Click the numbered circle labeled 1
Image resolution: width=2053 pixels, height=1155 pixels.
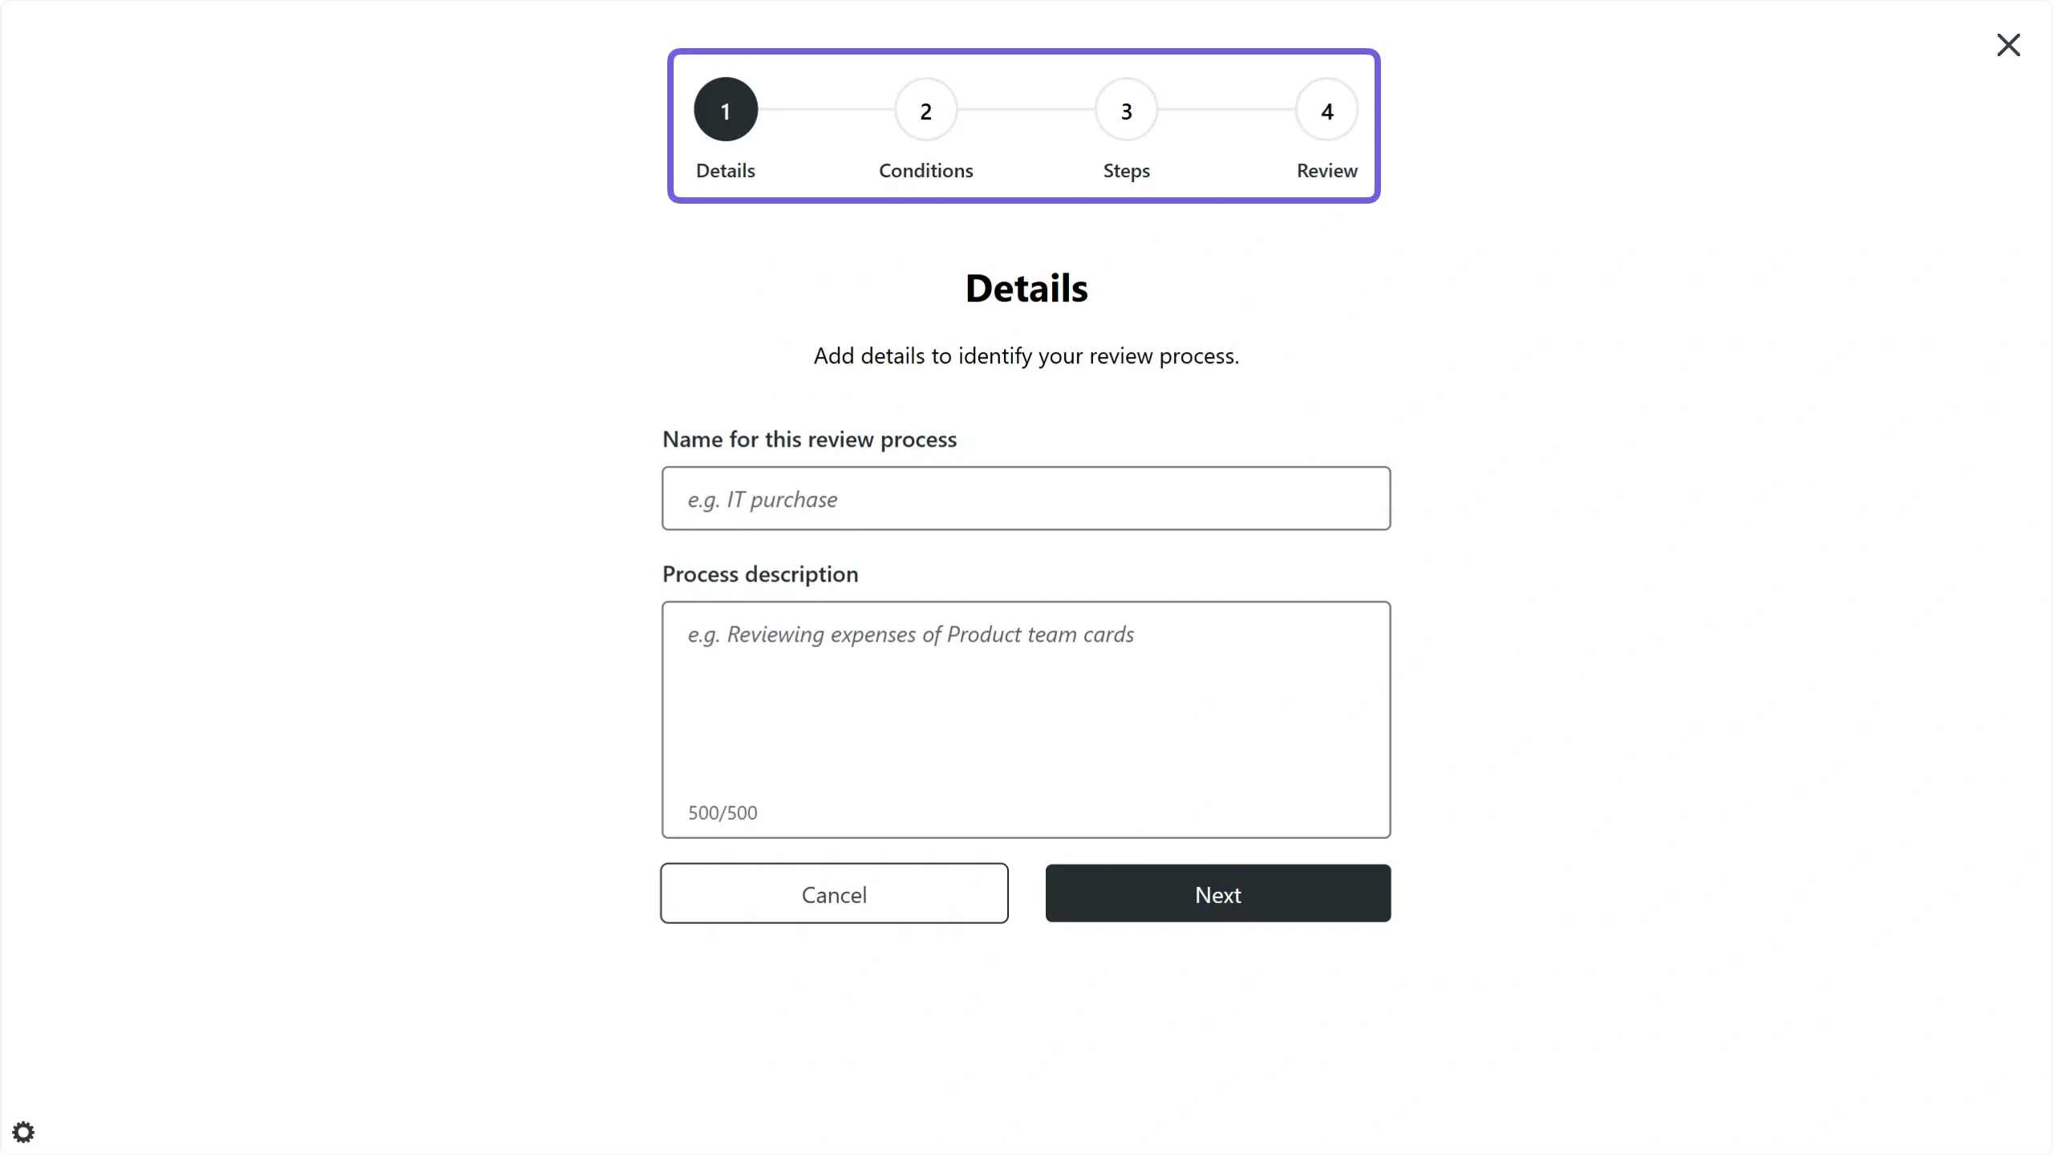tap(724, 110)
